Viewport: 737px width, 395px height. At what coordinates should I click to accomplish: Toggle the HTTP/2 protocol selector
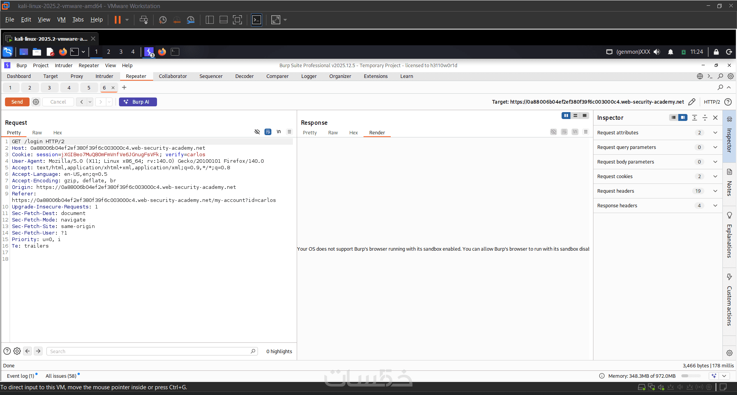tap(712, 102)
